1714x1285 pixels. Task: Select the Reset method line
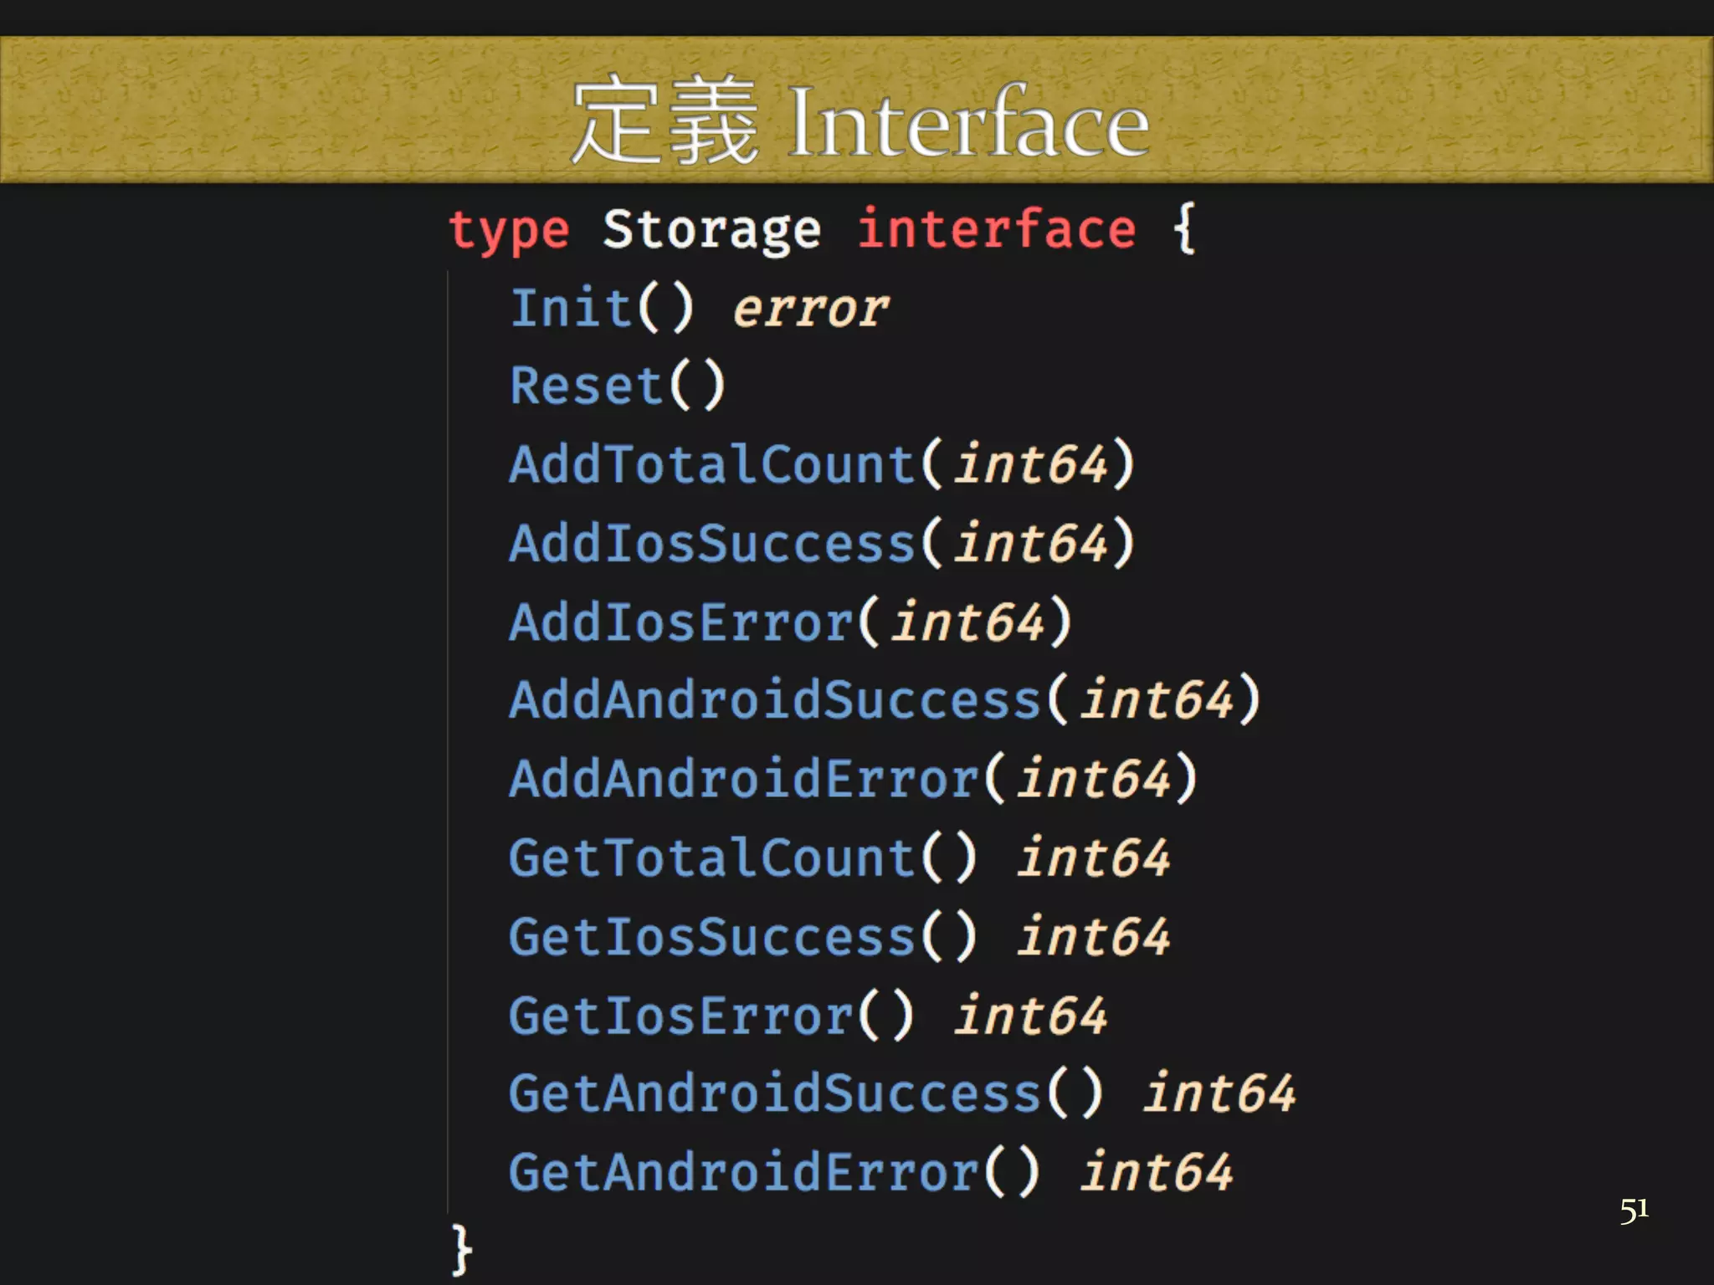(618, 386)
